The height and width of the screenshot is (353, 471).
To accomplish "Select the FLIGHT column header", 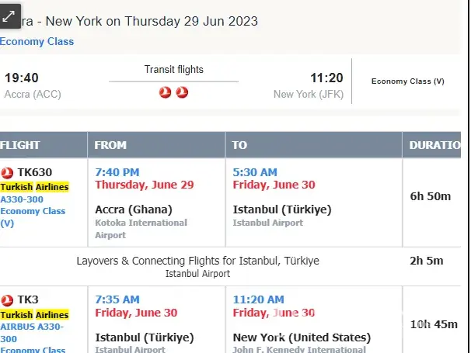I will (20, 145).
